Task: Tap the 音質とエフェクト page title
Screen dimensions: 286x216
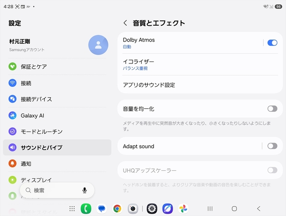Action: [x=159, y=23]
